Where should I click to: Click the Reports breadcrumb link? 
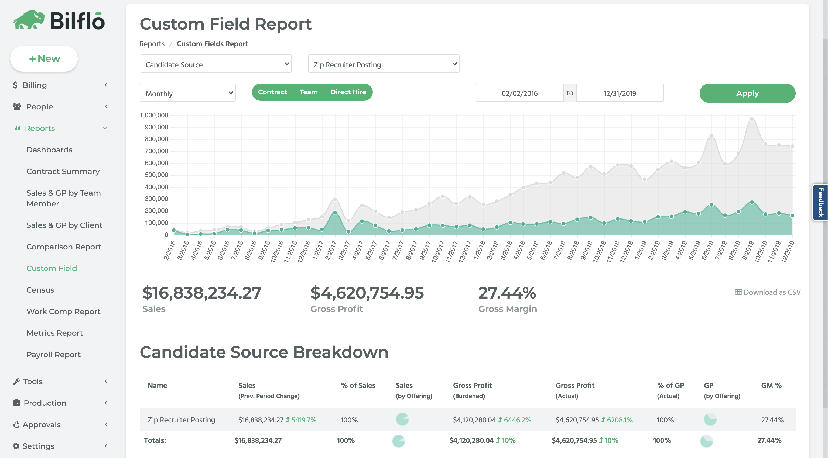152,44
